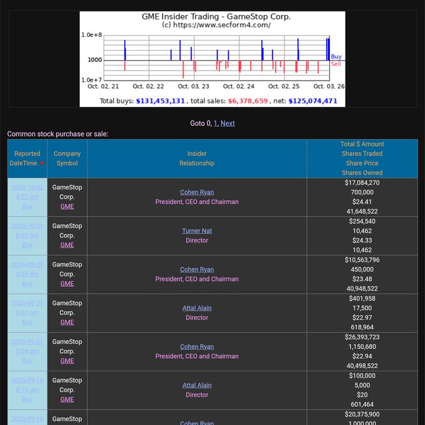Screen dimensions: 425x425
Task: Click the Total $ Amount header label
Action: point(362,144)
